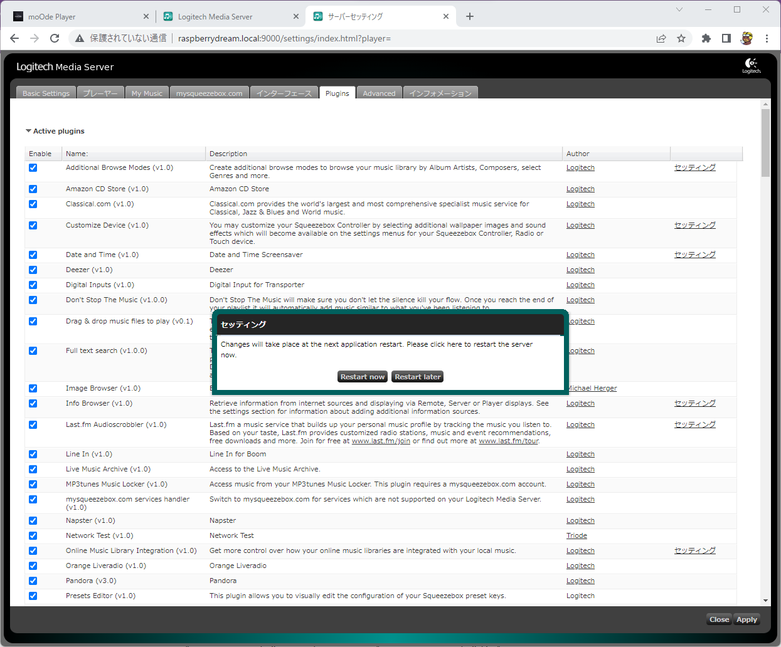Disable the Napster plugin
Screen dimensions: 781x647
(x=33, y=520)
